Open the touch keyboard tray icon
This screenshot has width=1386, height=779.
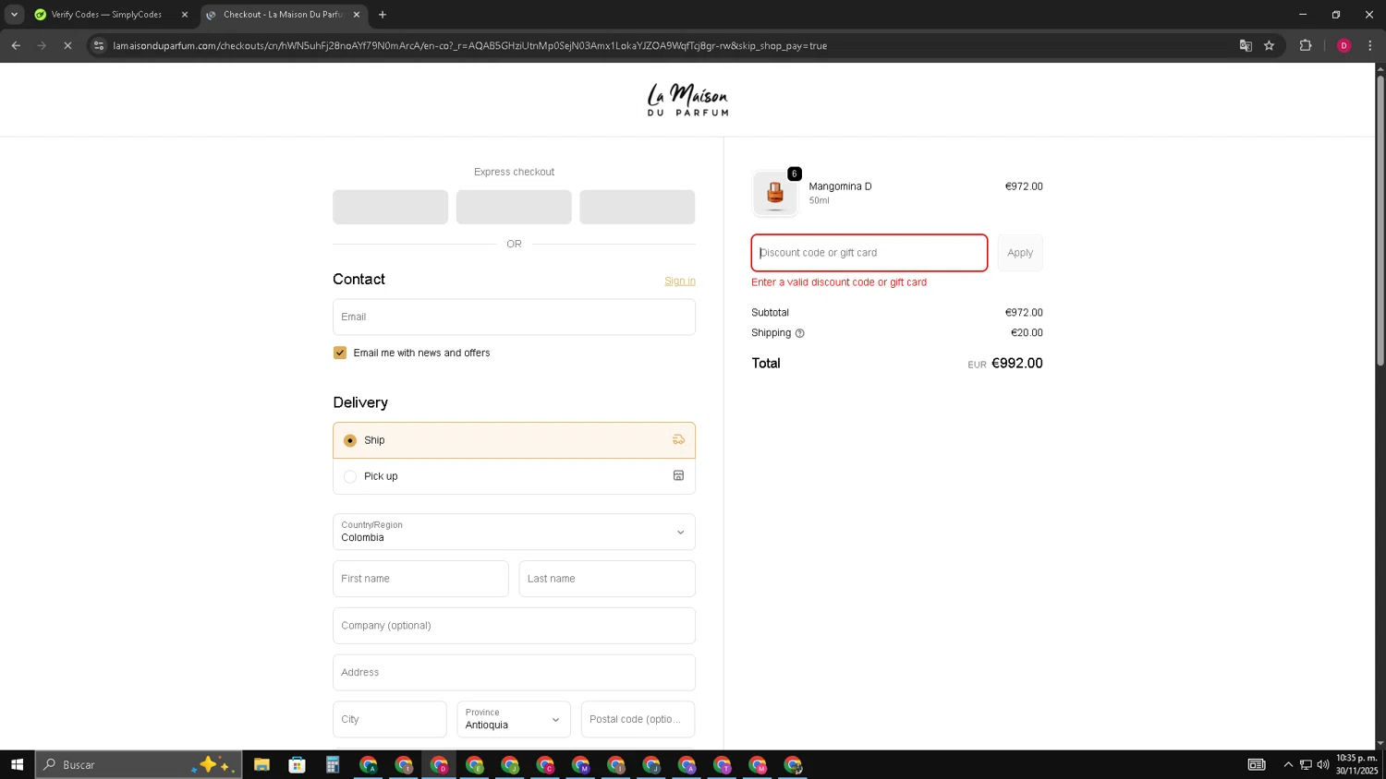click(1257, 764)
